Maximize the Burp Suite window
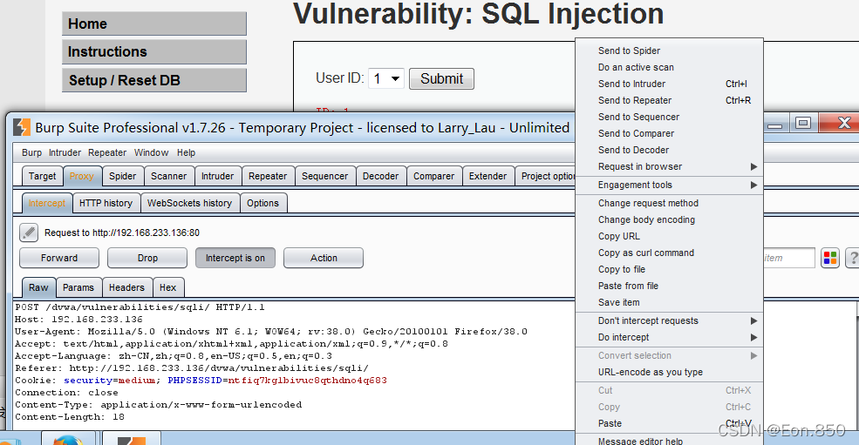859x445 pixels. (803, 123)
